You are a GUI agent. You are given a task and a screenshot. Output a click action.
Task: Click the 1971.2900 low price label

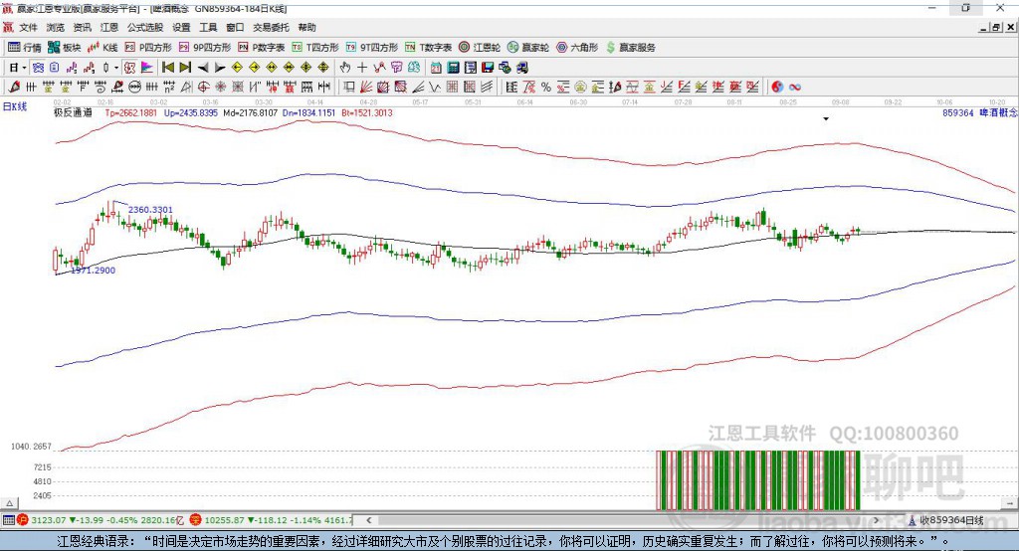tap(93, 271)
